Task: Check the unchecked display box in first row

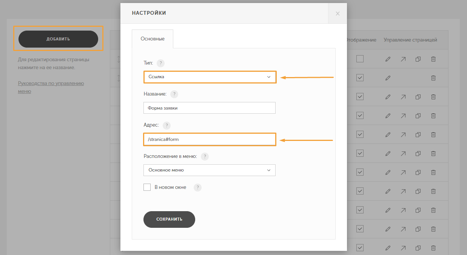Action: tap(360, 59)
